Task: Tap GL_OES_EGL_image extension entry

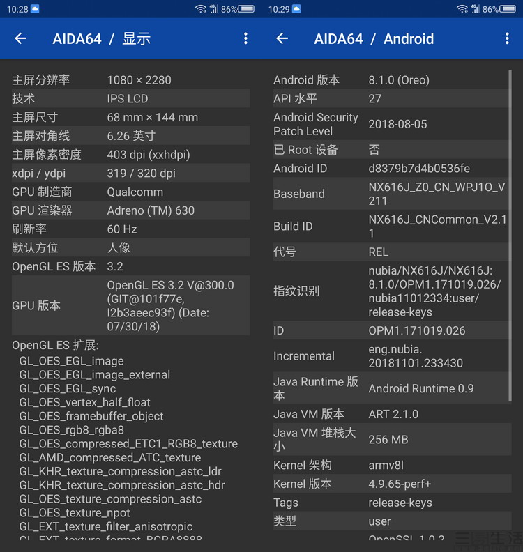Action: click(71, 361)
